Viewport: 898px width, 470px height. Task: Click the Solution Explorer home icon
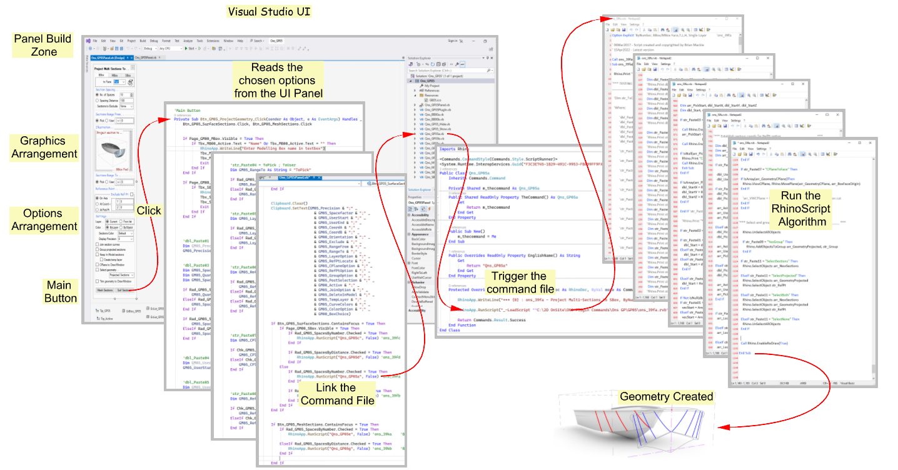point(411,64)
